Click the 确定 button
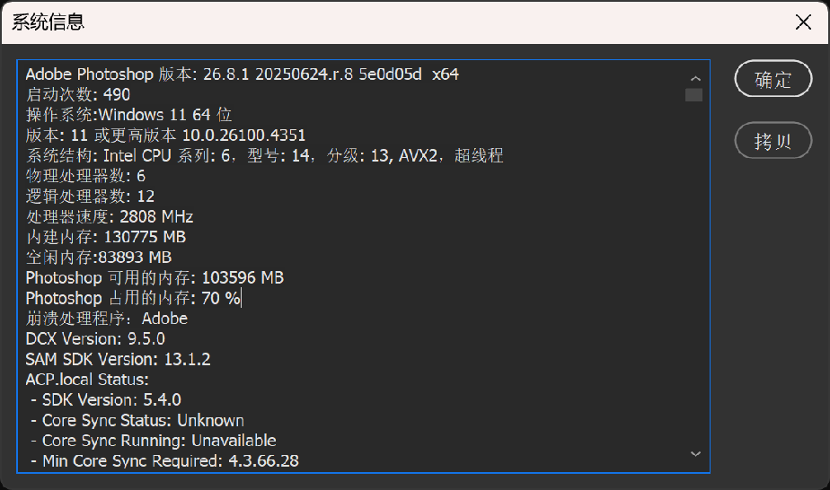This screenshot has width=830, height=490. click(x=773, y=79)
